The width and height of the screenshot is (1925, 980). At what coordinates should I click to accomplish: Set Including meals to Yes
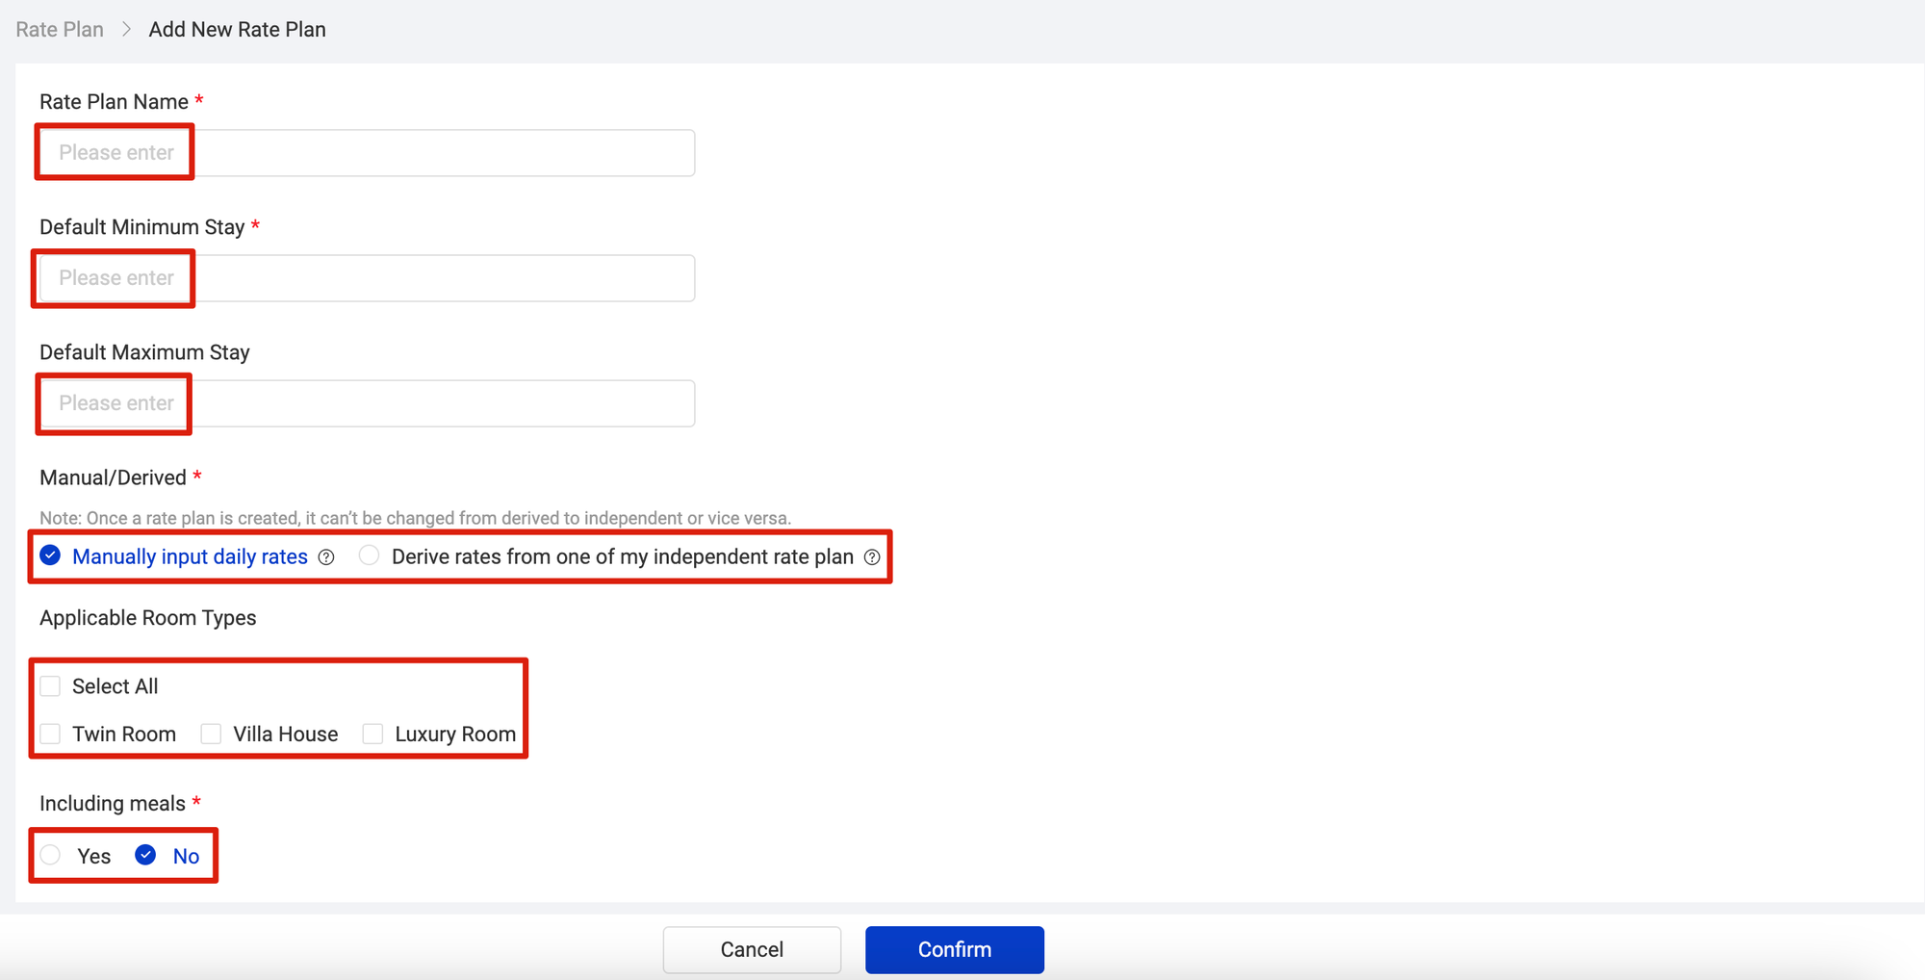(x=51, y=855)
